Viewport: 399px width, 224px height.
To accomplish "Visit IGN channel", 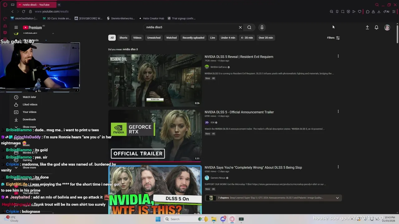I will pyautogui.click(x=212, y=122).
